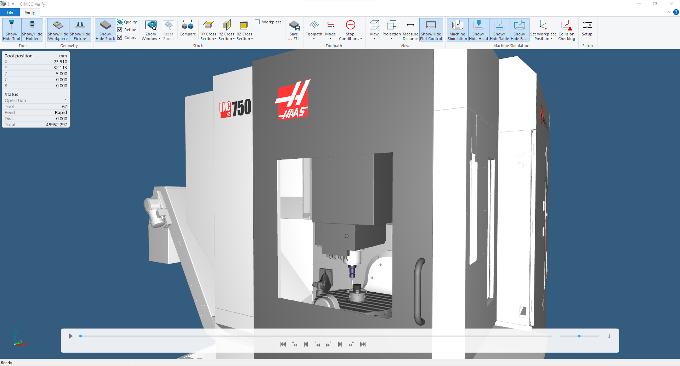This screenshot has width=680, height=366.
Task: Activate Zoom Window tool
Action: [151, 30]
